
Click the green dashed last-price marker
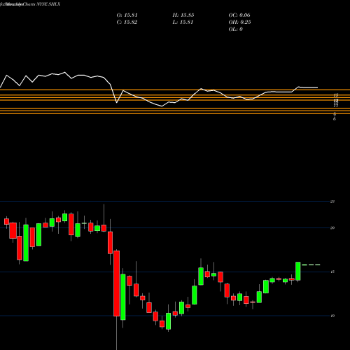click(311, 265)
